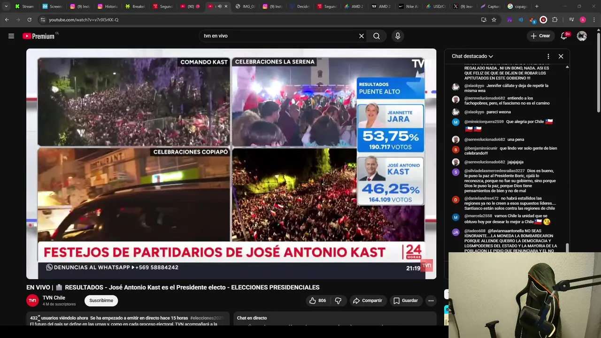Switch to the USD/CL tab

click(436, 7)
